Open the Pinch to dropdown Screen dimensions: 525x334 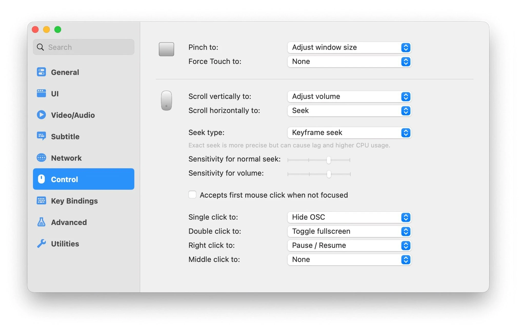coord(349,47)
